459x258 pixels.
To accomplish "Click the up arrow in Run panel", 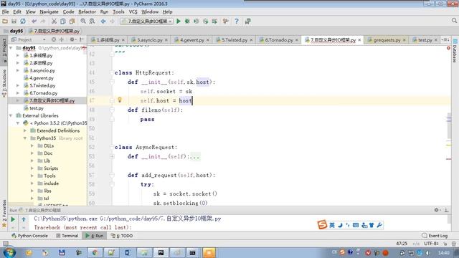I will tap(24, 219).
